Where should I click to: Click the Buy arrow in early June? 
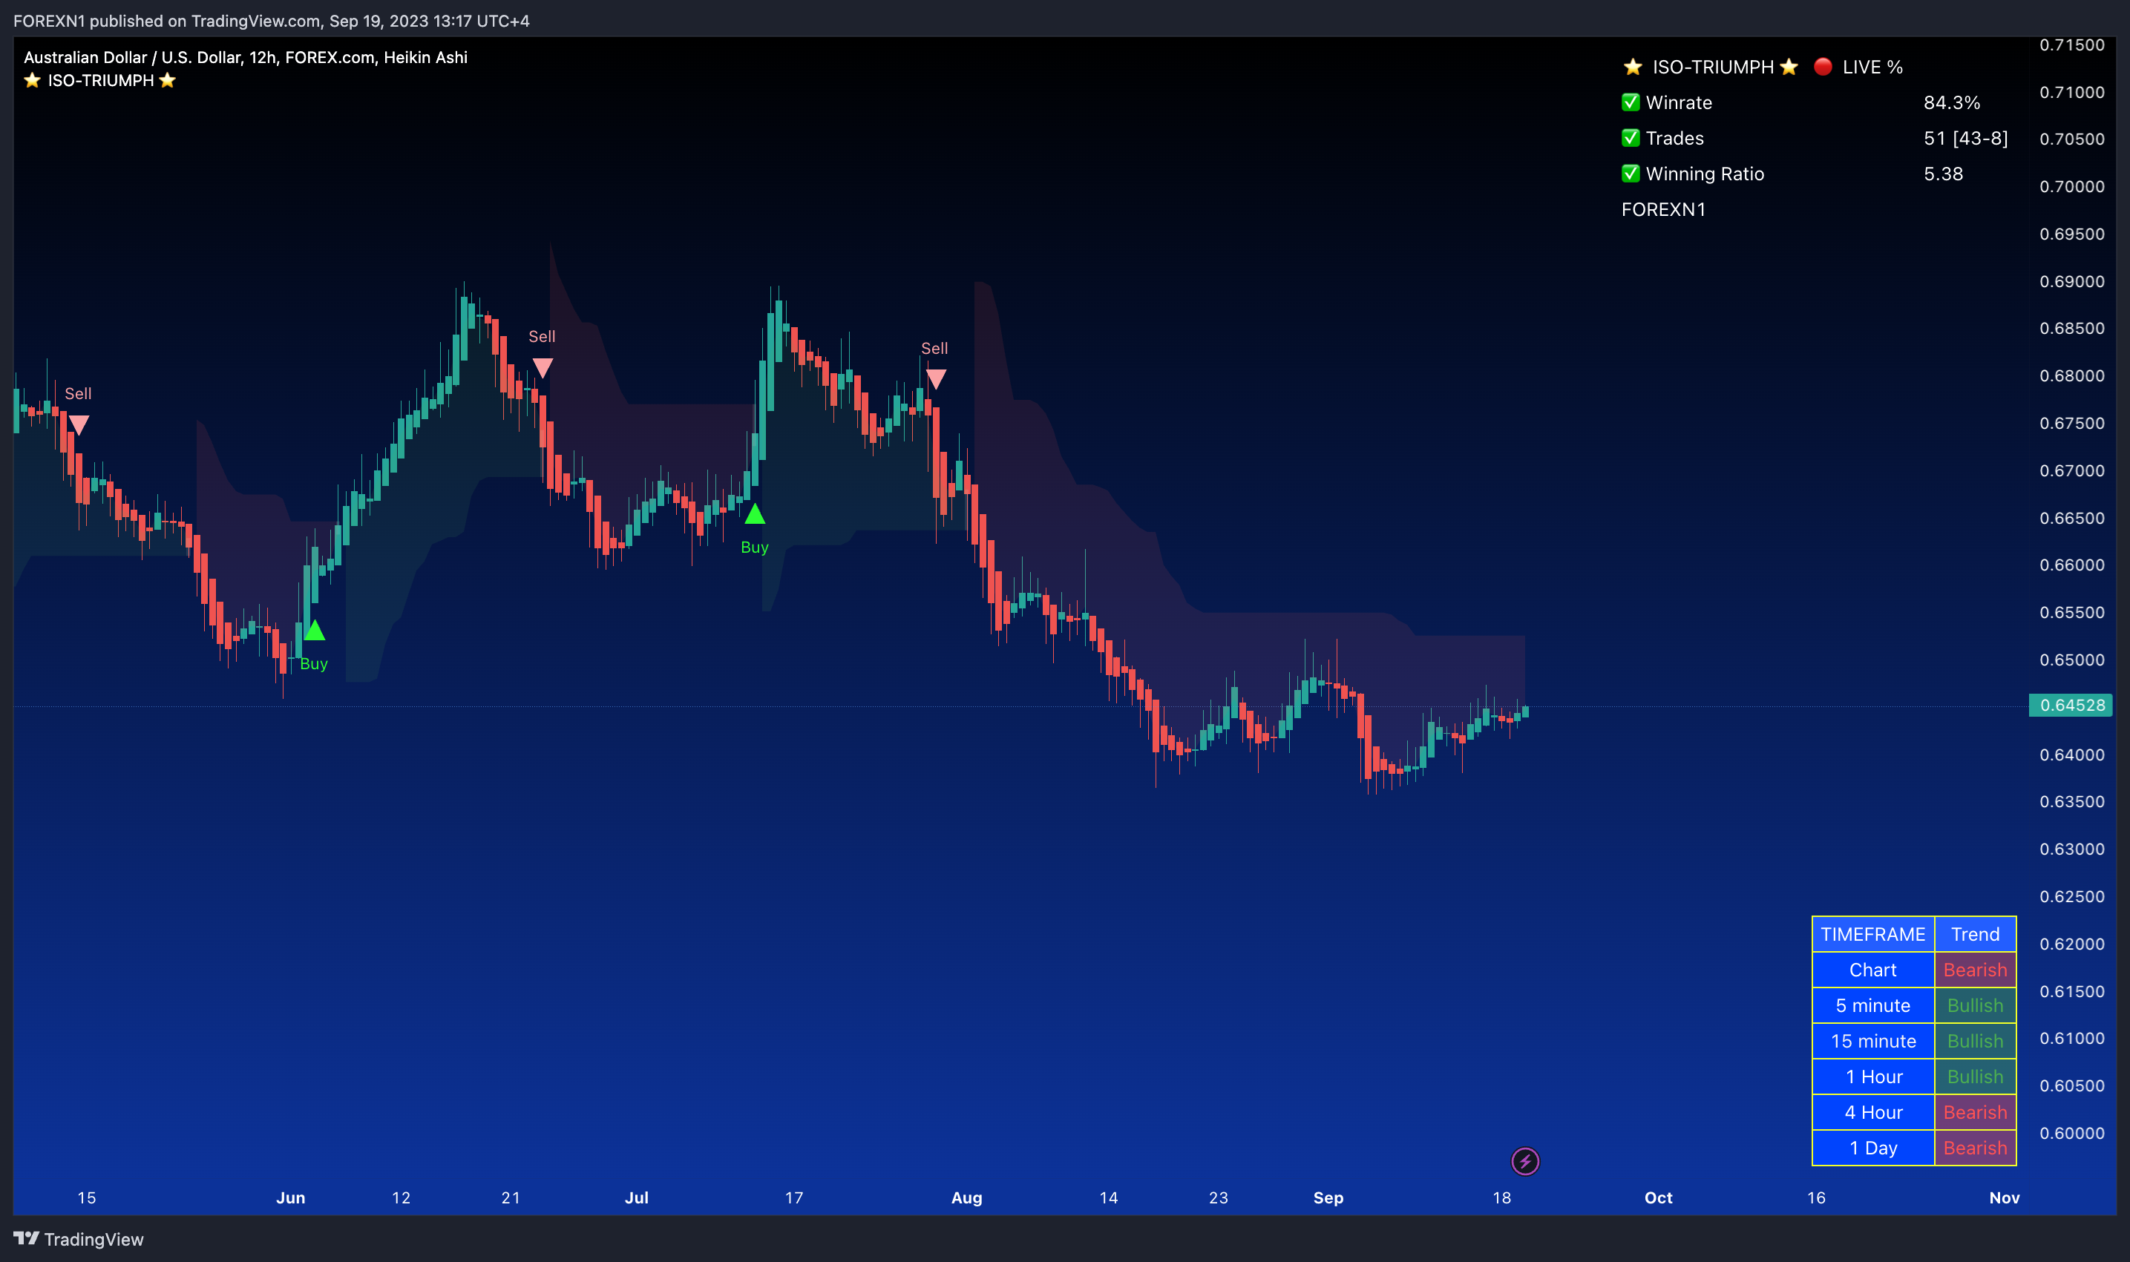315,630
